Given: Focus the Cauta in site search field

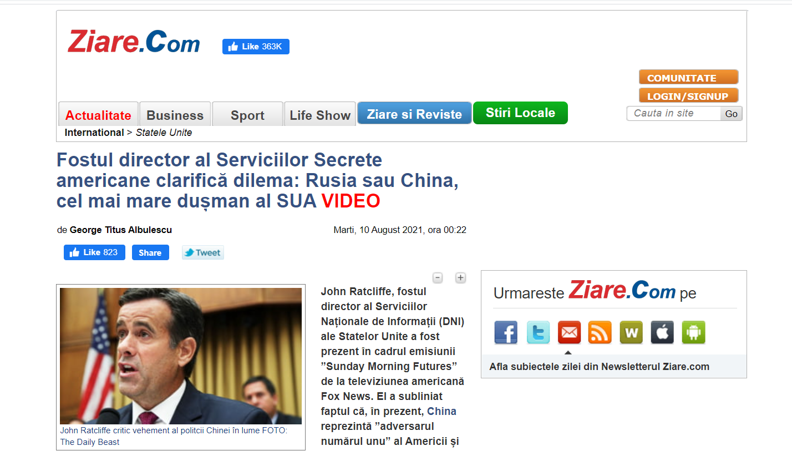Looking at the screenshot, I should [x=673, y=113].
